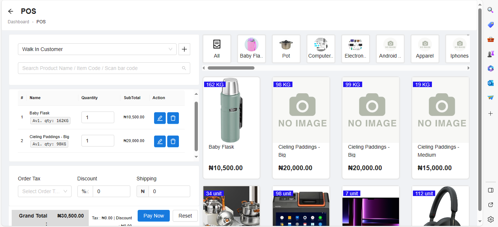Select the 7 unit purple laptop product
Image resolution: width=498 pixels, height=227 pixels.
coord(371,206)
